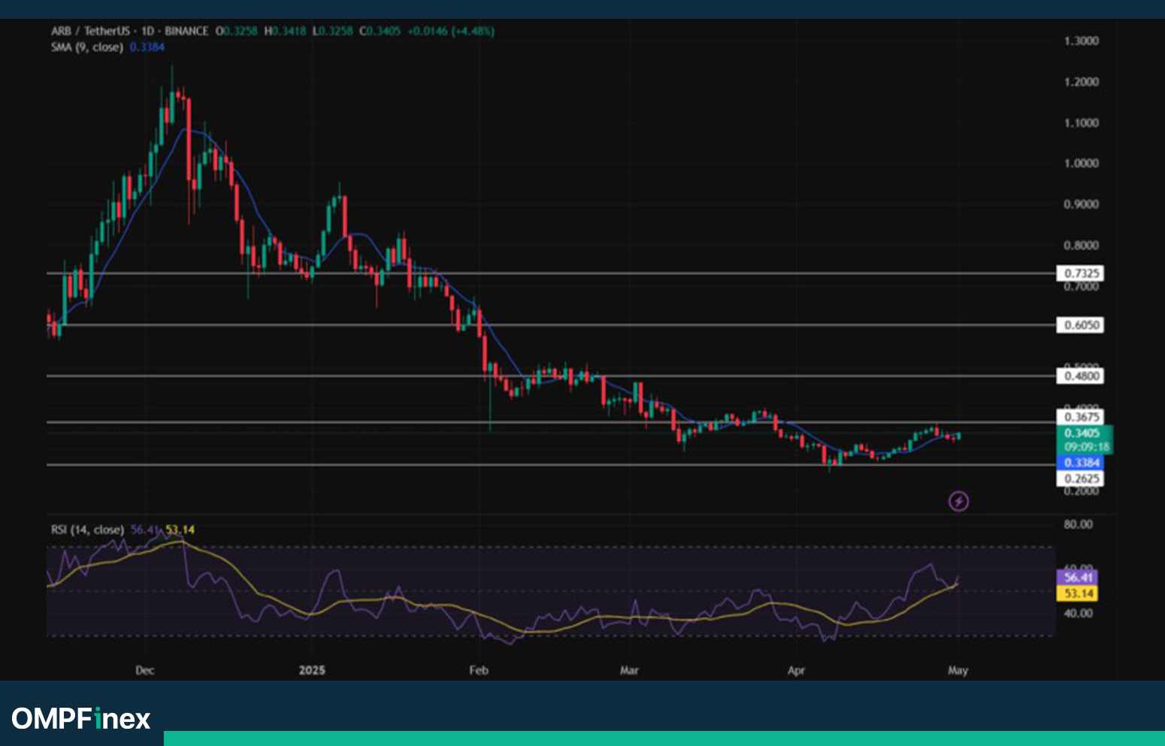This screenshot has width=1165, height=746.
Task: Click the green current price label 0.3405
Action: tap(1082, 433)
